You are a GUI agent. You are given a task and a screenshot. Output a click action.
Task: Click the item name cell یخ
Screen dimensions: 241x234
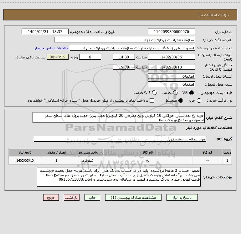[x=147, y=161]
